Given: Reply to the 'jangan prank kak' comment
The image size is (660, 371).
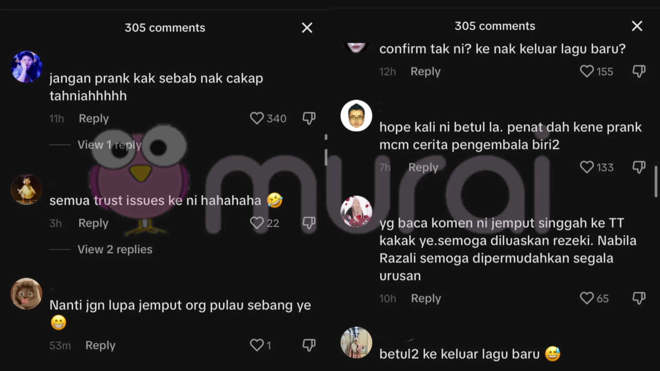Looking at the screenshot, I should [x=93, y=119].
